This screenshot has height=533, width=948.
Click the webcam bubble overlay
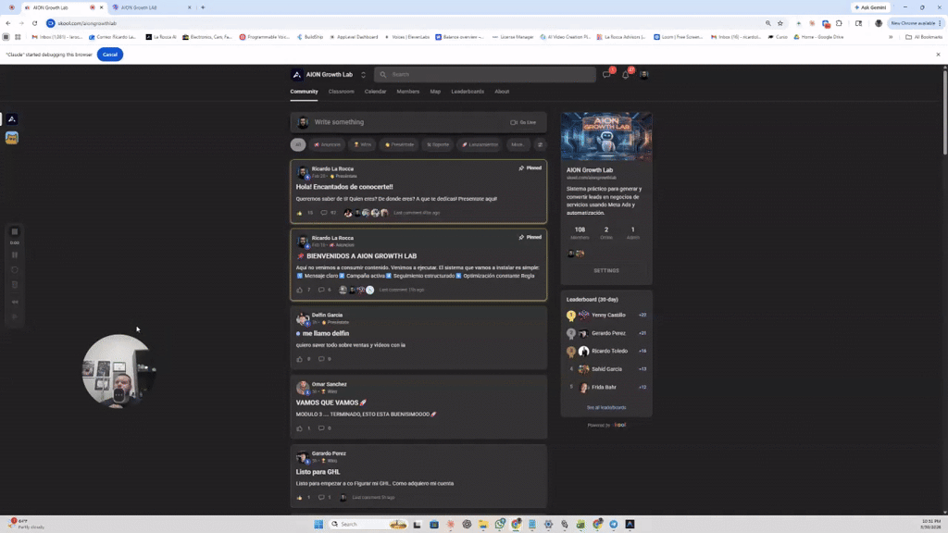click(x=117, y=370)
